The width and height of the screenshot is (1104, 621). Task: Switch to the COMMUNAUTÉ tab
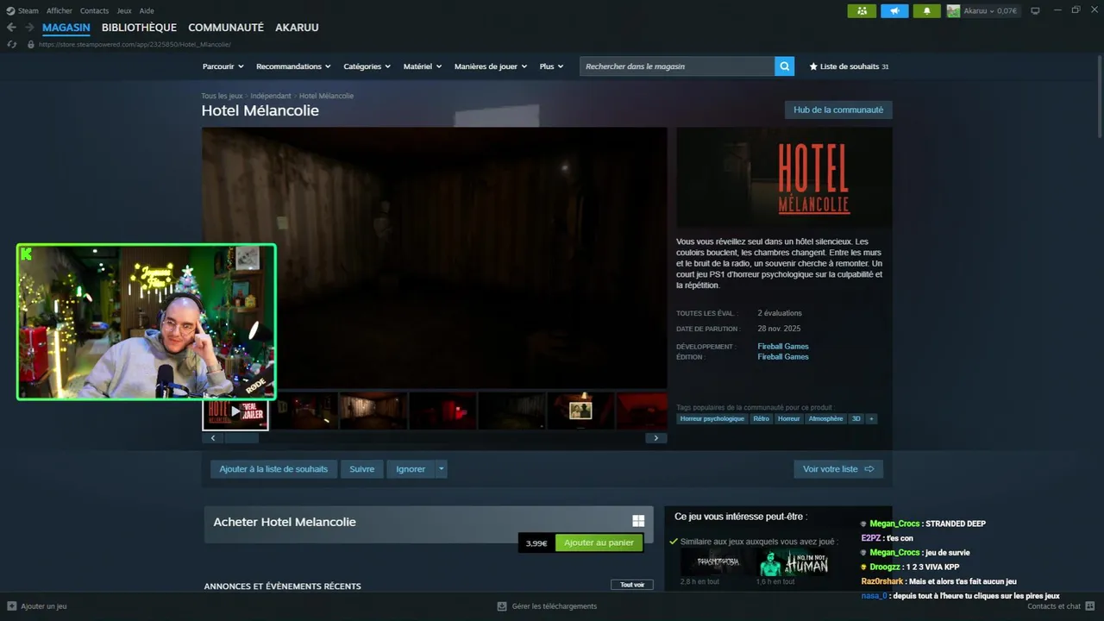pyautogui.click(x=226, y=28)
